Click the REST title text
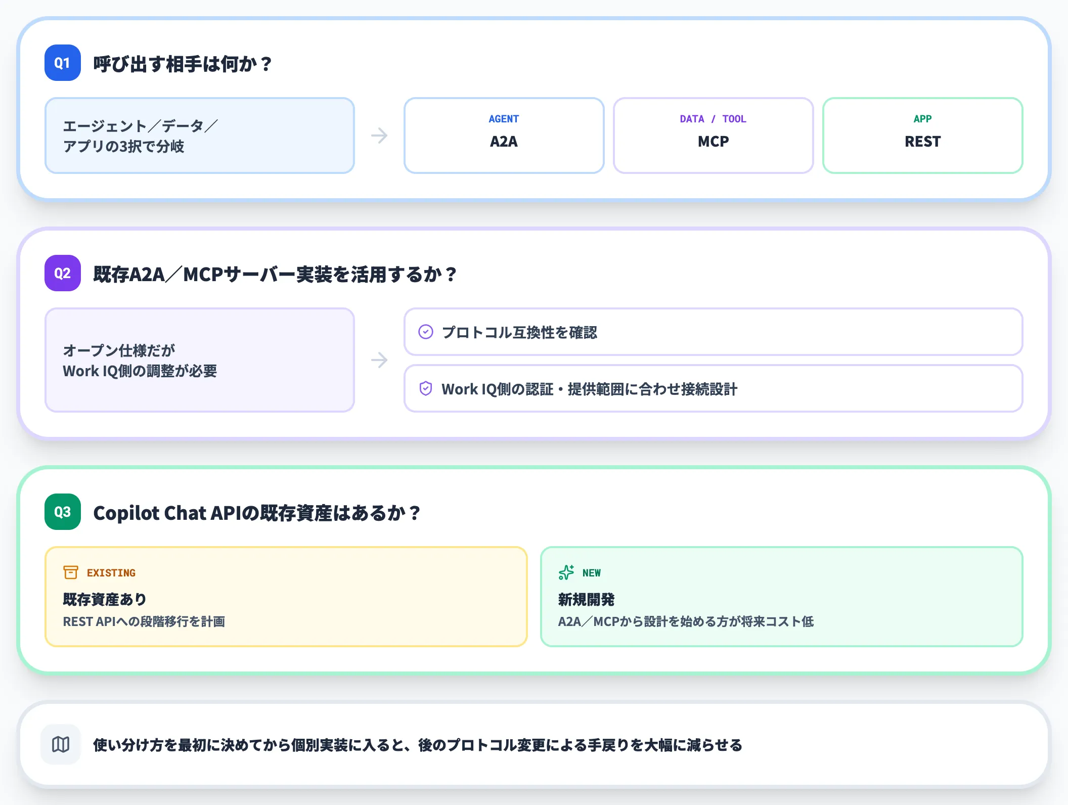The height and width of the screenshot is (805, 1068). click(922, 142)
